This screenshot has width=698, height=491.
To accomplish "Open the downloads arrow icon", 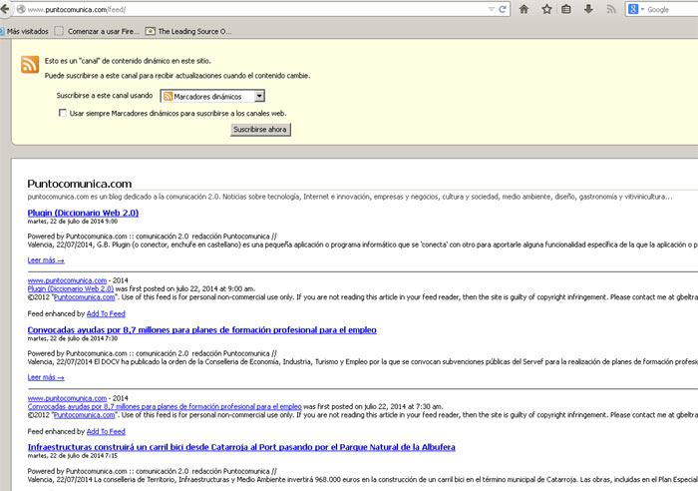I will tap(588, 9).
